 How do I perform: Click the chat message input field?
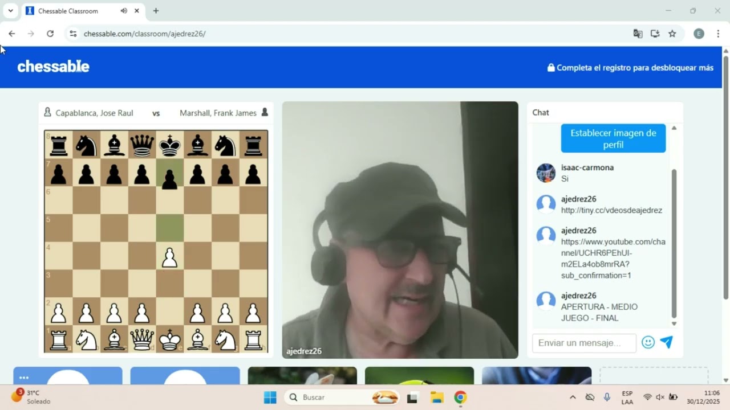[x=584, y=343]
